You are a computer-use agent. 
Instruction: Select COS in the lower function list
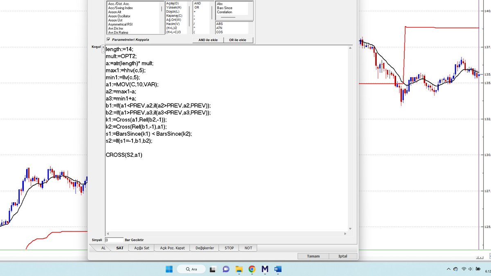click(219, 32)
